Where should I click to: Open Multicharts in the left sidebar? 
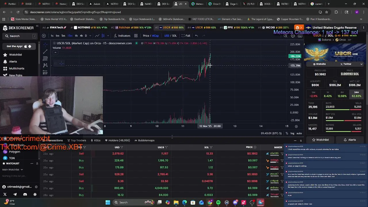click(17, 68)
